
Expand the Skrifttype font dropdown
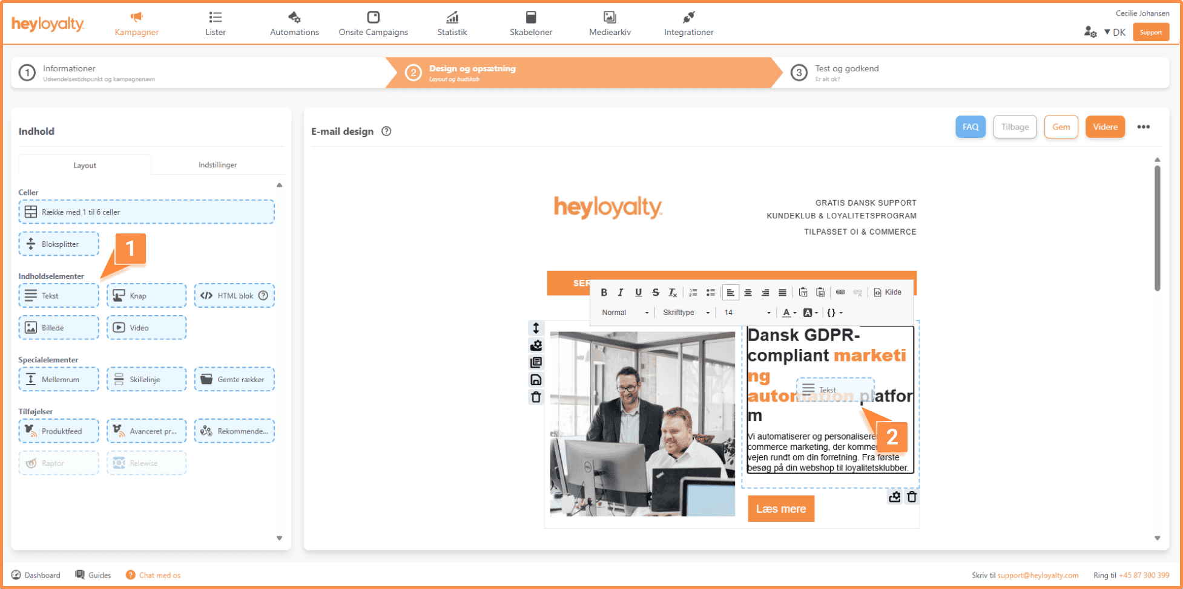685,313
